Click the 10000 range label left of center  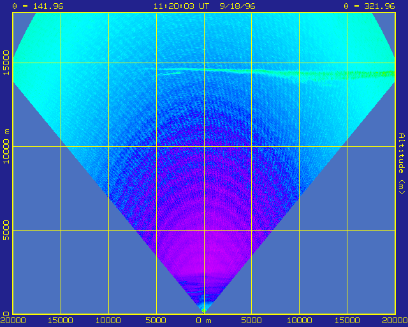click(x=108, y=321)
